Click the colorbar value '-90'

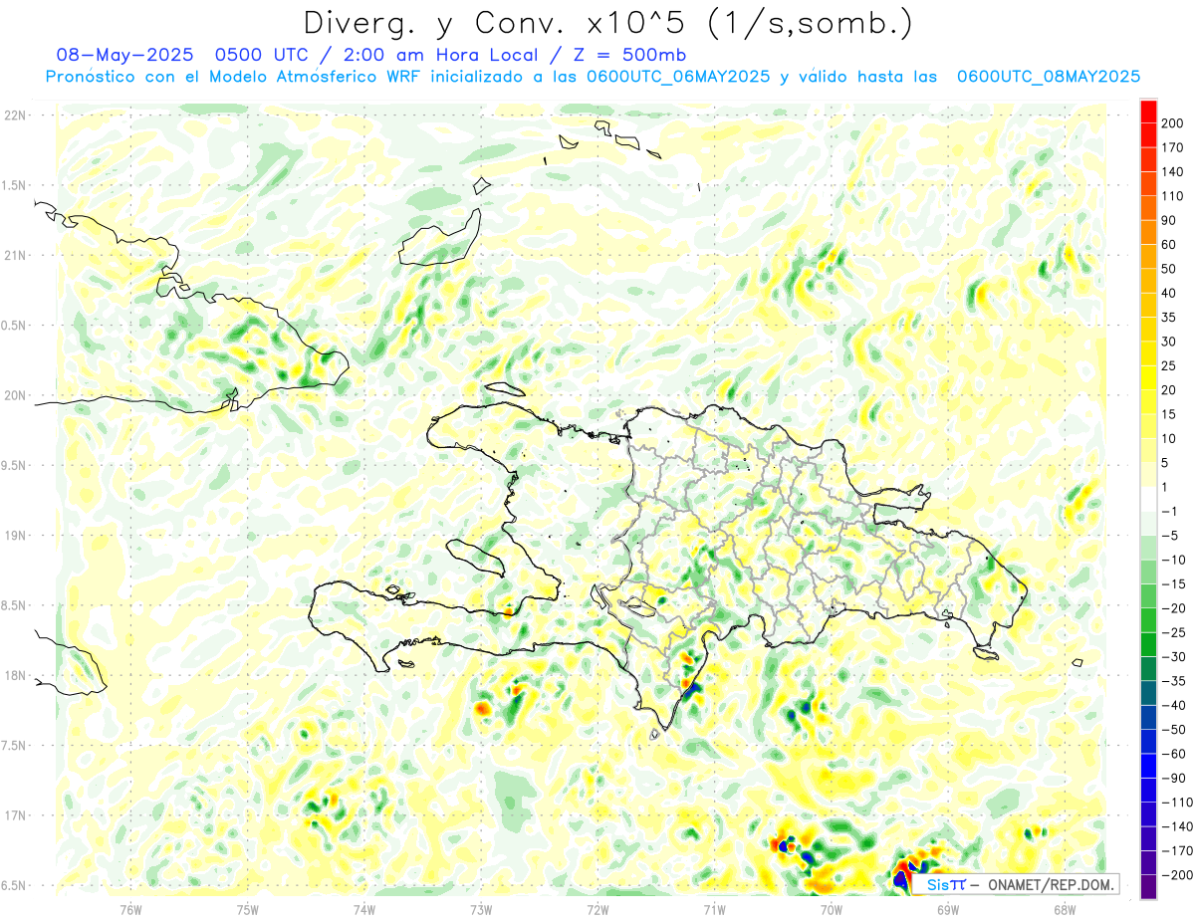click(x=1173, y=778)
